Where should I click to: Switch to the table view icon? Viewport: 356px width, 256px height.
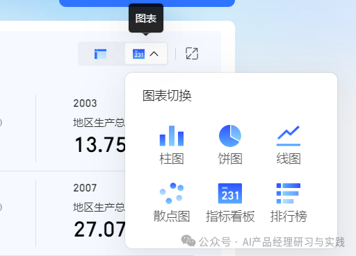[x=100, y=54]
